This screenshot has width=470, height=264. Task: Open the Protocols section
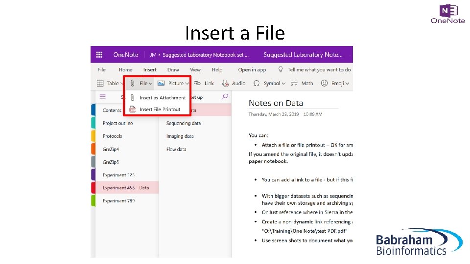(113, 136)
